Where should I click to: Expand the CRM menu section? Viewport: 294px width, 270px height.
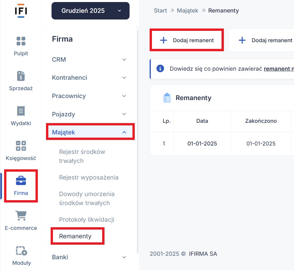[90, 60]
